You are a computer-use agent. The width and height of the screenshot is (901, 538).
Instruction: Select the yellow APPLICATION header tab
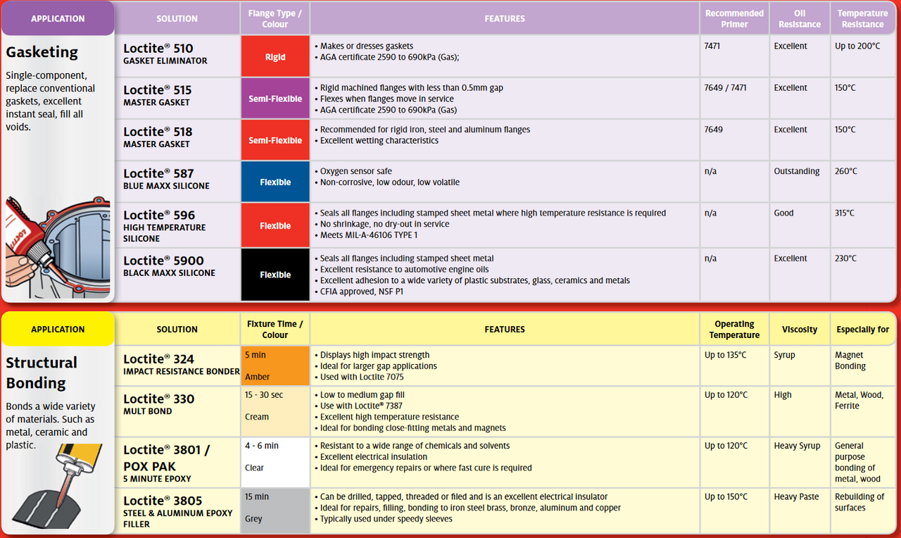click(58, 329)
